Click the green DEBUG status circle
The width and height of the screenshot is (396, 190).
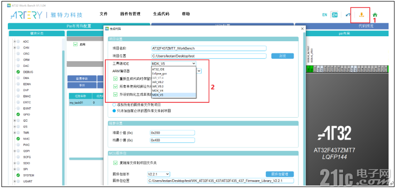(18, 72)
